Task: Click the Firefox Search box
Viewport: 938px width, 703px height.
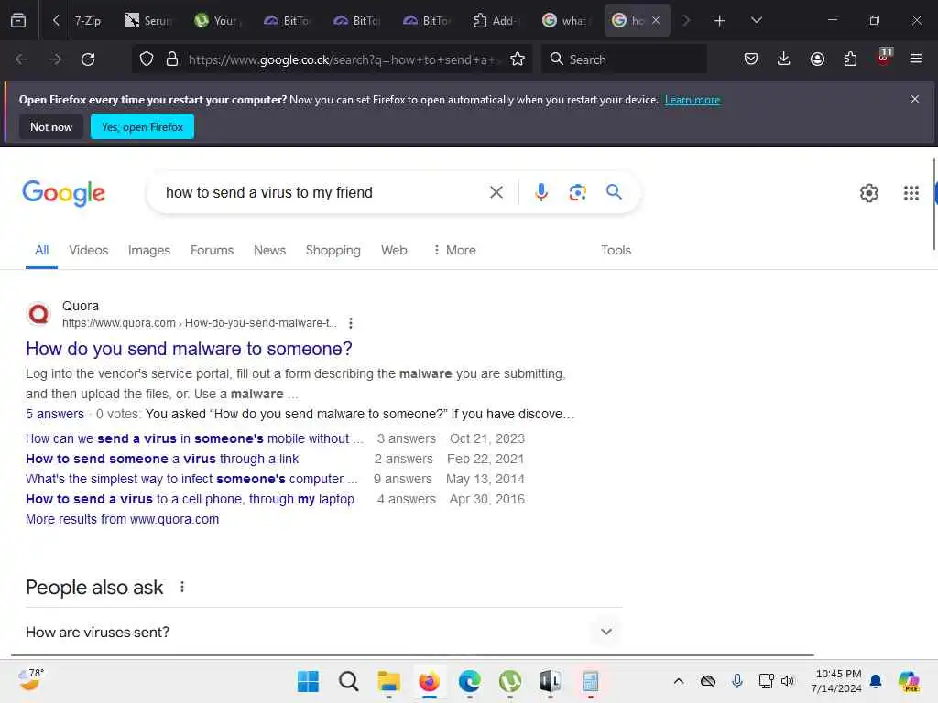Action: click(624, 59)
